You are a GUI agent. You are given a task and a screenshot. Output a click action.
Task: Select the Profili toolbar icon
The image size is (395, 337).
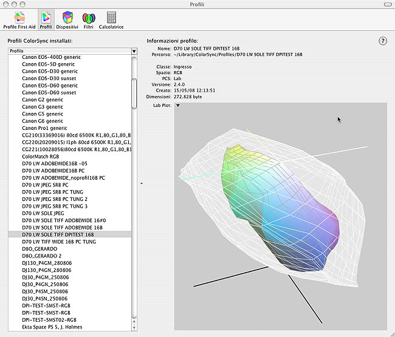coord(46,20)
